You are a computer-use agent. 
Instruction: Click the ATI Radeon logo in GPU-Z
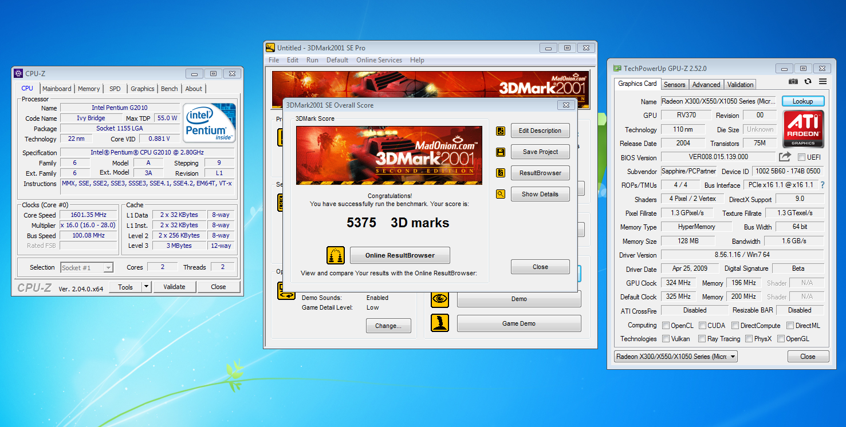coord(803,129)
